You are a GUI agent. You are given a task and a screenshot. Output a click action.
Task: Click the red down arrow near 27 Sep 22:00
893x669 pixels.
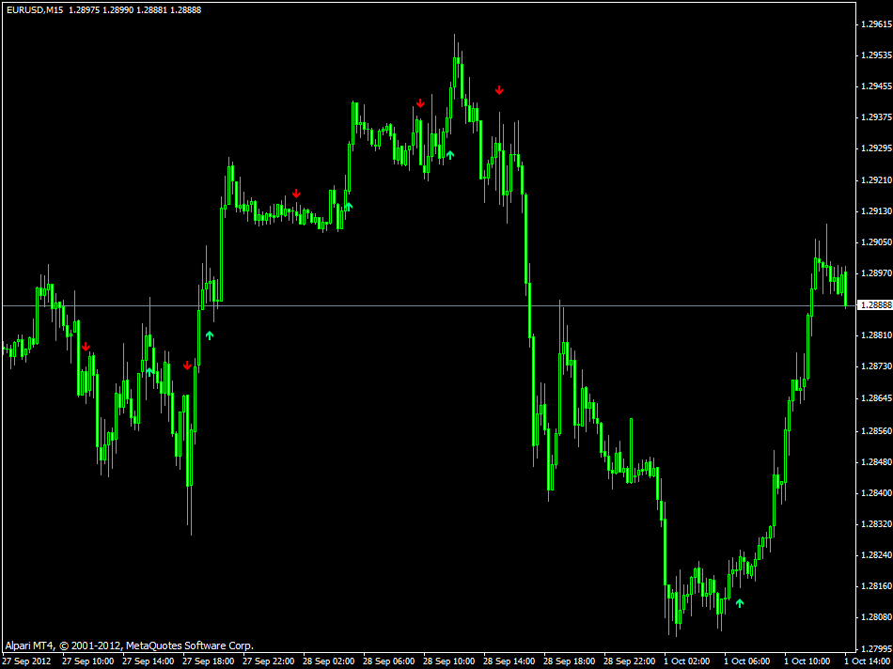(297, 194)
